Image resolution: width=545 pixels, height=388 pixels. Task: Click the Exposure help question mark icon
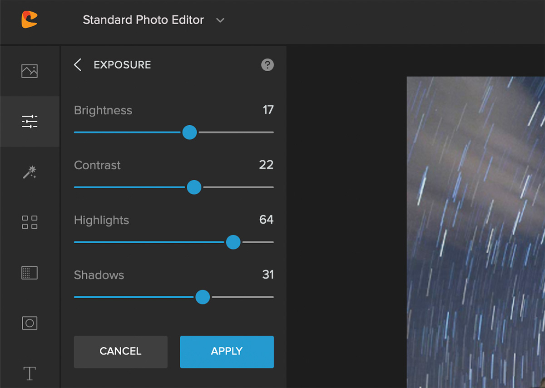(268, 65)
